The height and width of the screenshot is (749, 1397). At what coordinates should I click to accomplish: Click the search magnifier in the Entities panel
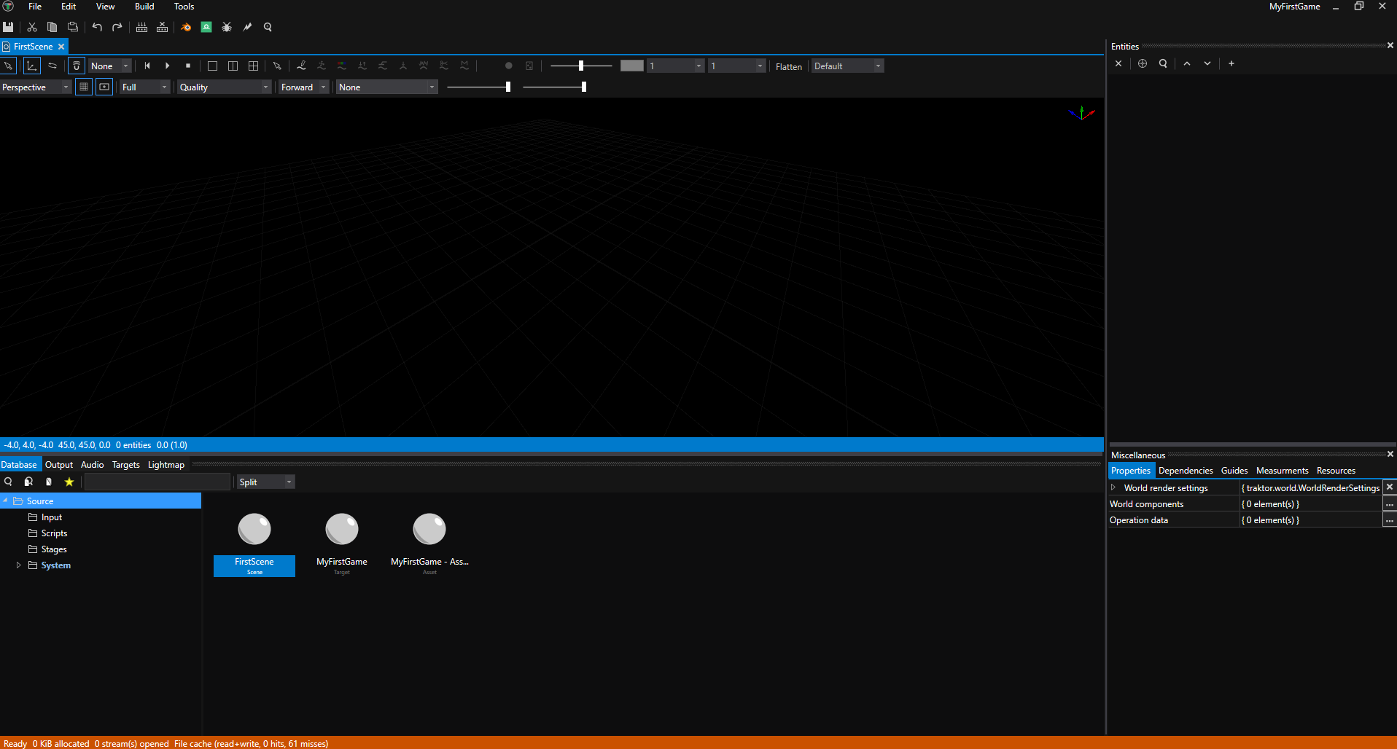pyautogui.click(x=1163, y=63)
